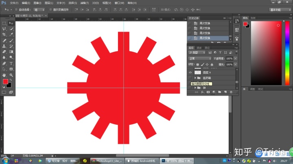Image resolution: width=293 pixels, height=164 pixels.
Task: Select the Rectangular Marquee tool
Action: click(4, 23)
